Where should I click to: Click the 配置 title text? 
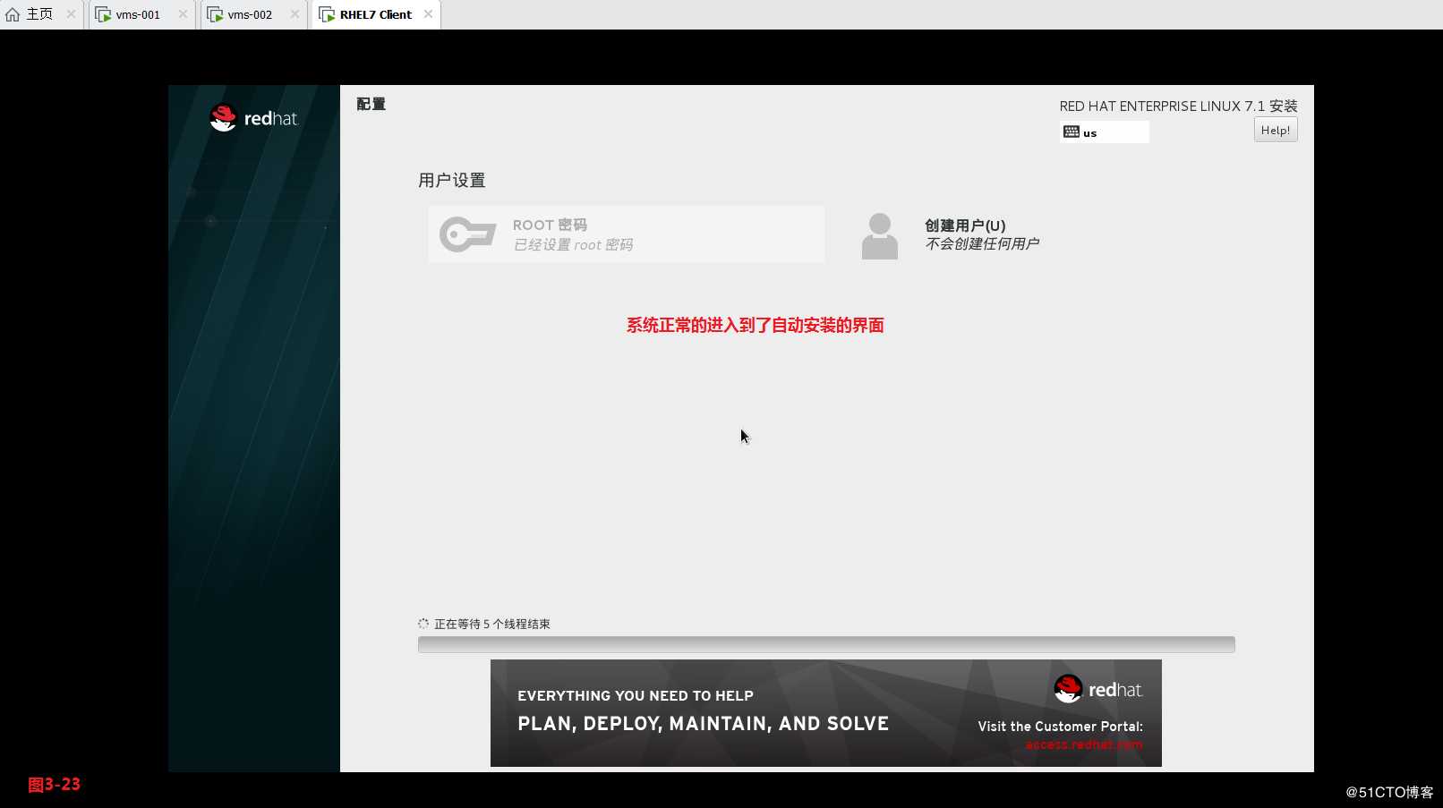coord(371,104)
